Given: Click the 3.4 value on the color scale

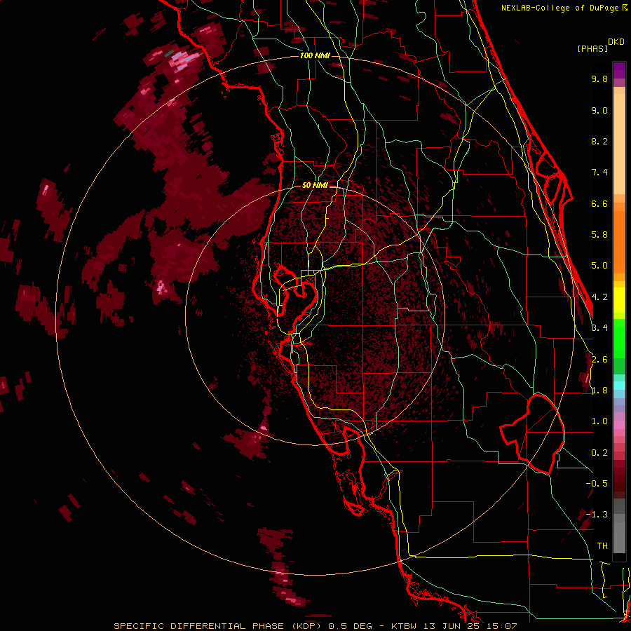Looking at the screenshot, I should tap(599, 328).
